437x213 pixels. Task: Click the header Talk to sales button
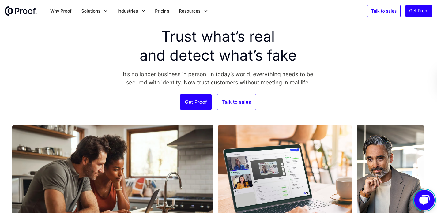[x=384, y=11]
